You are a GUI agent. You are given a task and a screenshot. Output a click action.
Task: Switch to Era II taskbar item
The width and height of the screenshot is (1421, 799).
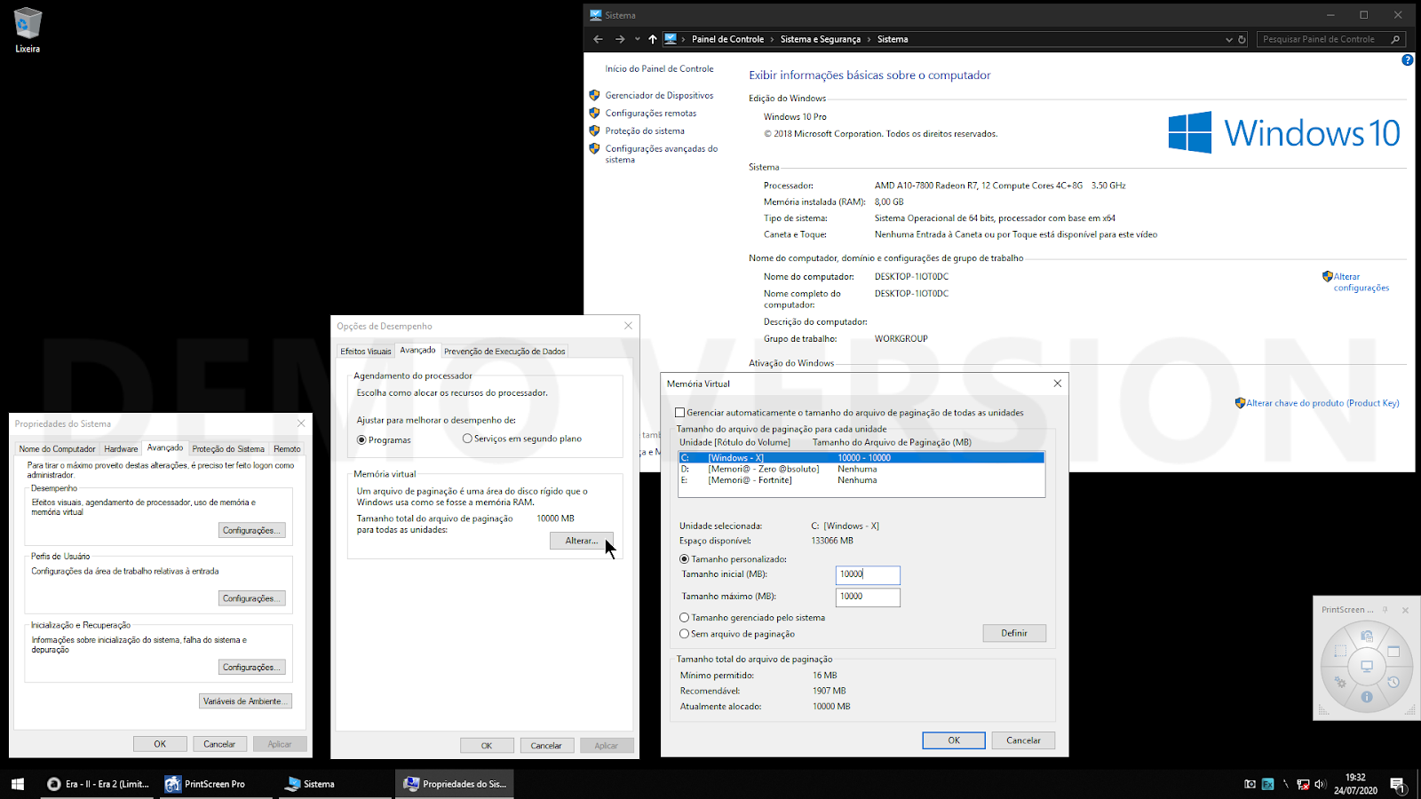99,784
